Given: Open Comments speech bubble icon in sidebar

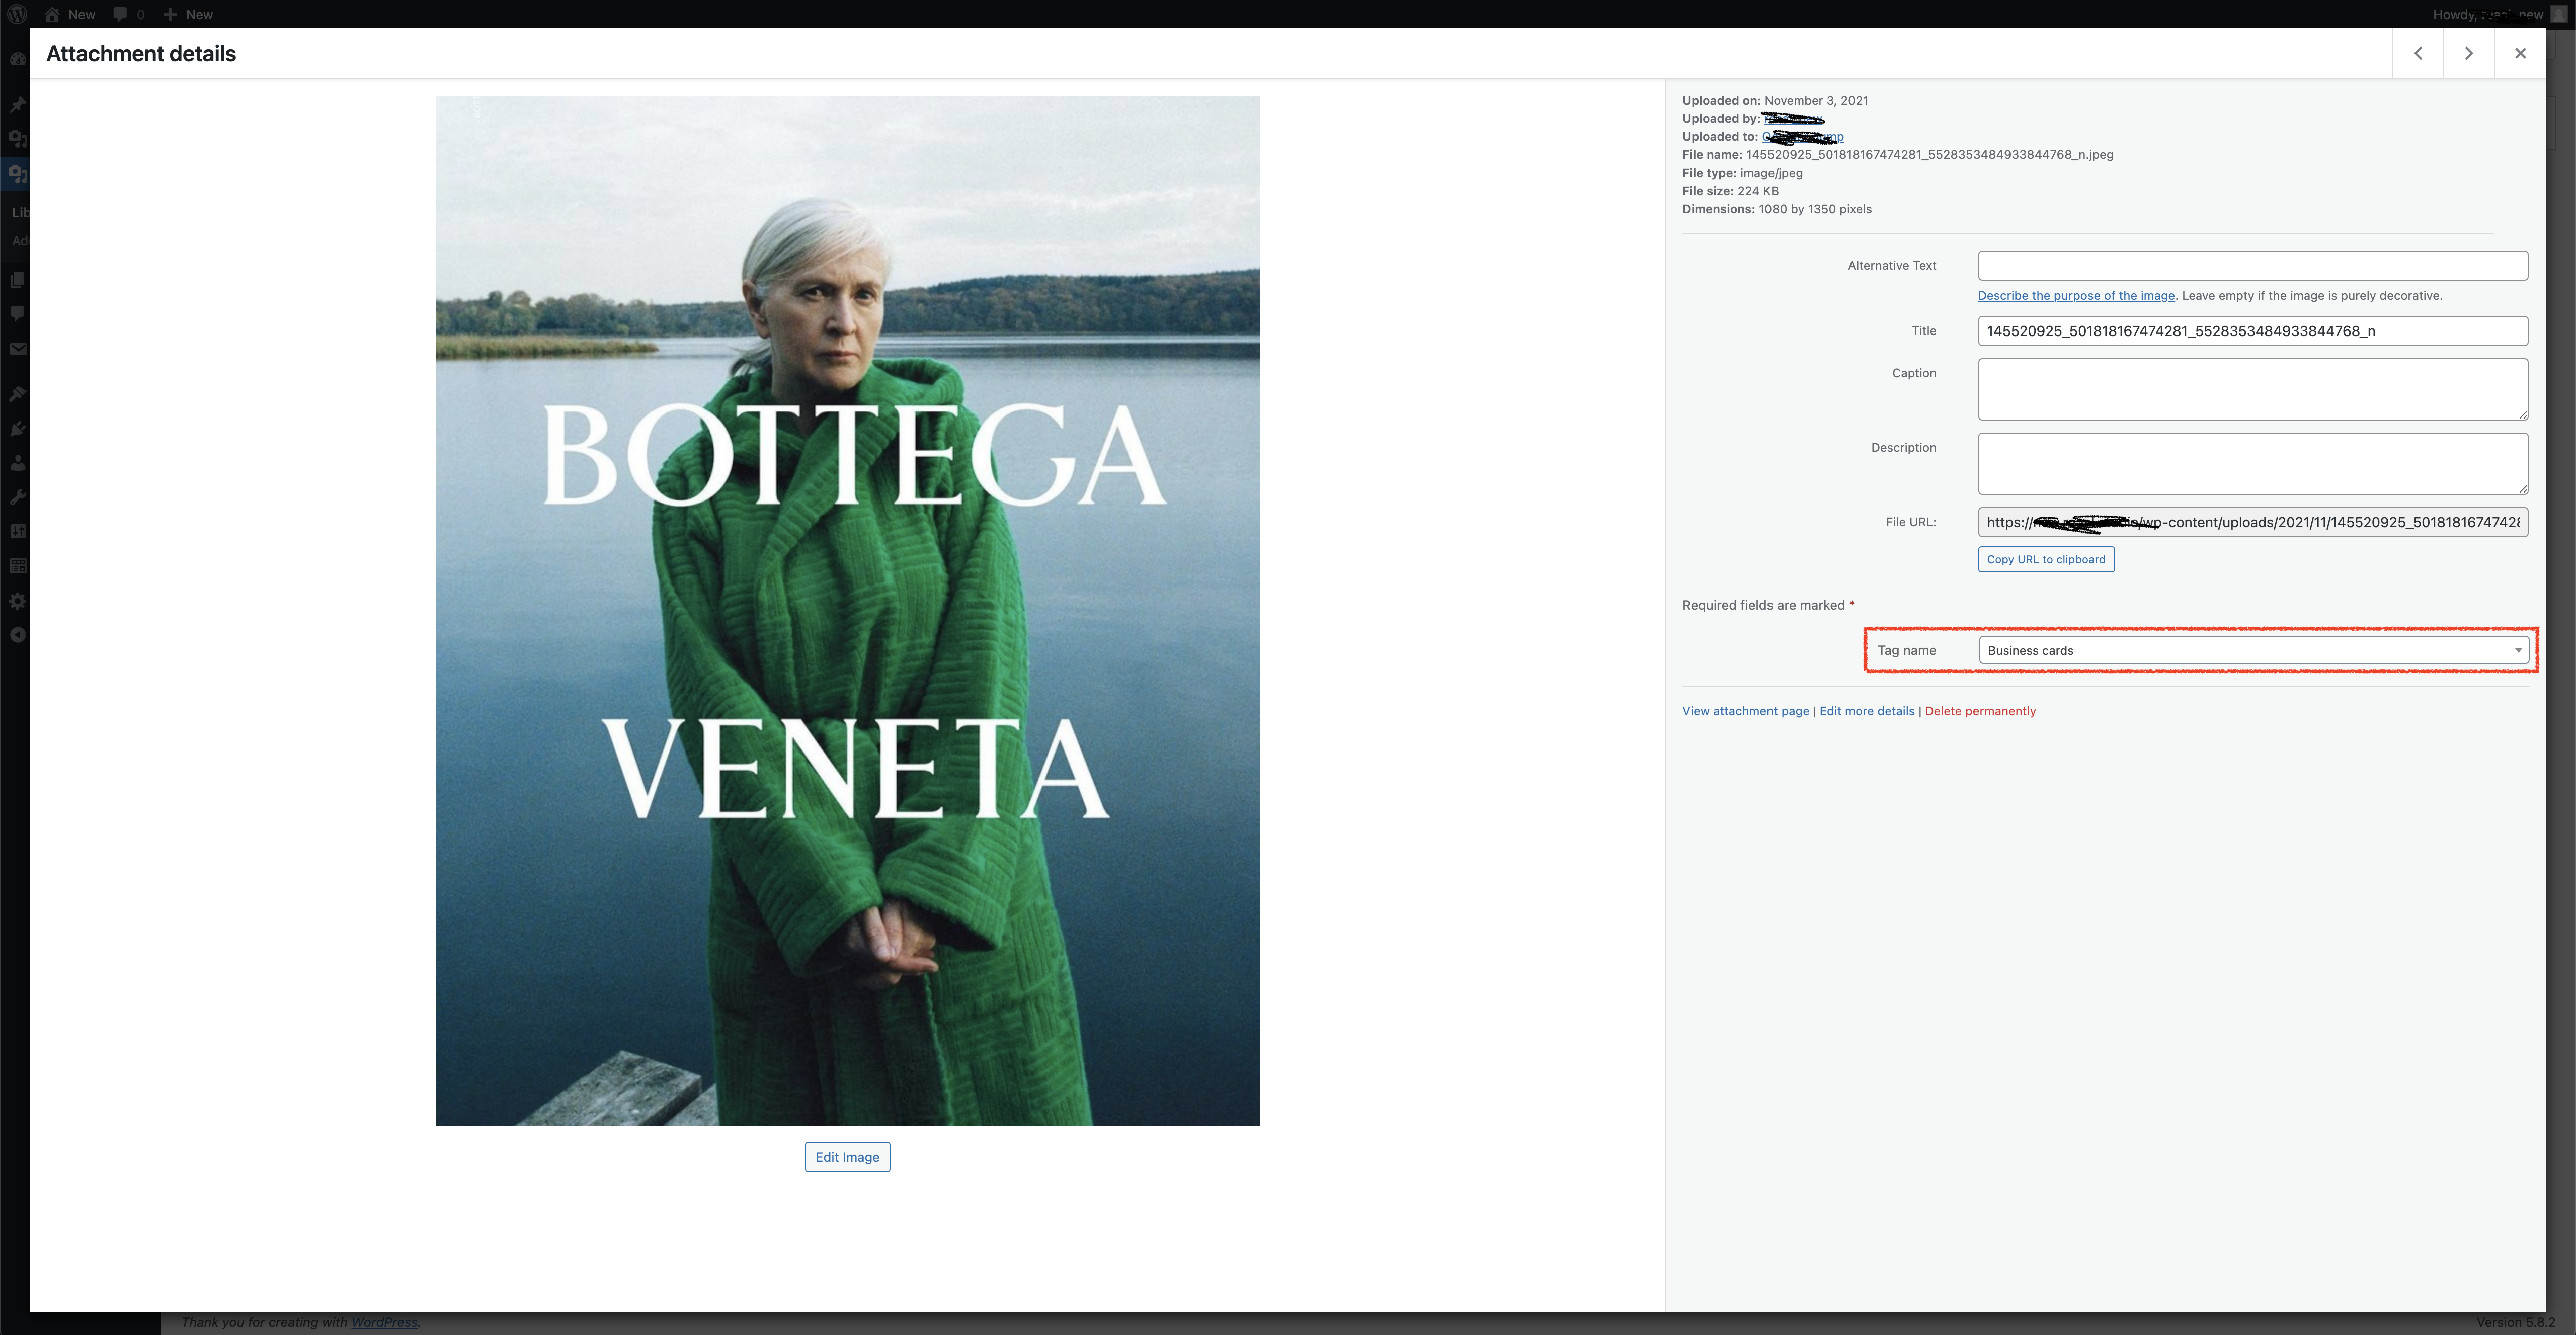Looking at the screenshot, I should tap(17, 314).
